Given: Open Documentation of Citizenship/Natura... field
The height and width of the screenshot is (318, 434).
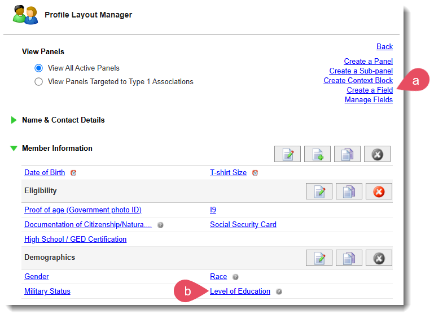Looking at the screenshot, I should point(88,225).
